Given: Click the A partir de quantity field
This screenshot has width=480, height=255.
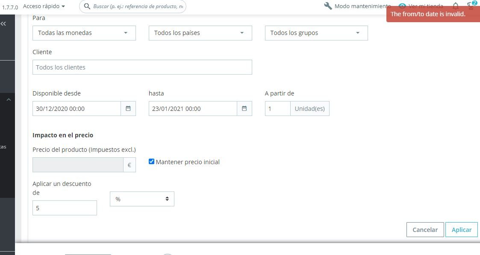Looking at the screenshot, I should 278,109.
